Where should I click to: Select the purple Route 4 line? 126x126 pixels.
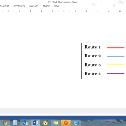116,74
